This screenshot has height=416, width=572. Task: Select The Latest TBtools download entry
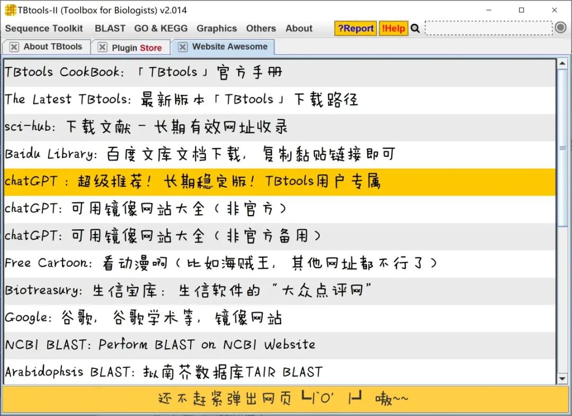[x=280, y=100]
